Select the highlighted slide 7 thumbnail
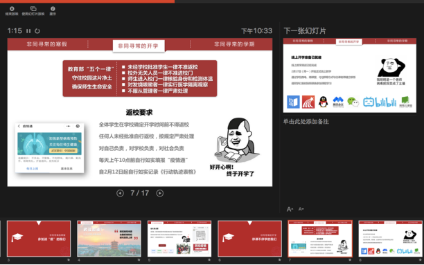The image size is (424, 265). 320,239
